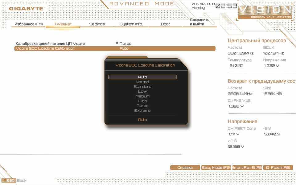Open the Справка help button
This screenshot has height=185, width=296.
(185, 167)
